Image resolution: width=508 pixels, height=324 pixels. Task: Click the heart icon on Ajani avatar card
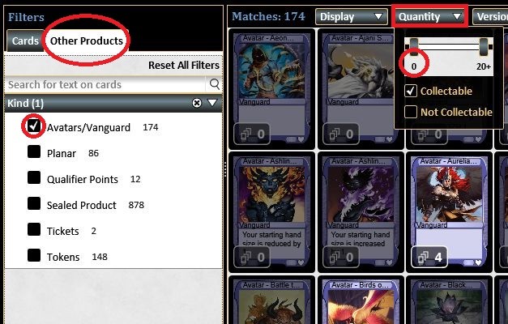[390, 139]
